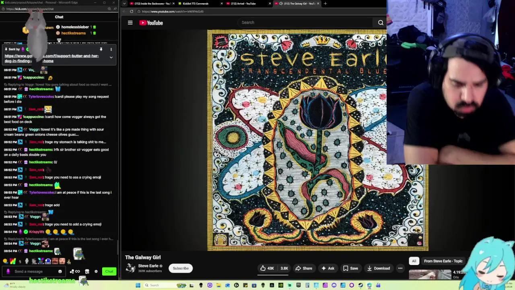Click the YouTube address bar URL
The height and width of the screenshot is (290, 515).
[173, 11]
